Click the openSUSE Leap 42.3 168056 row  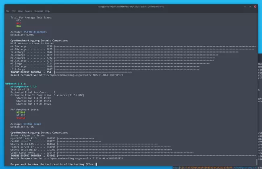[52, 138]
